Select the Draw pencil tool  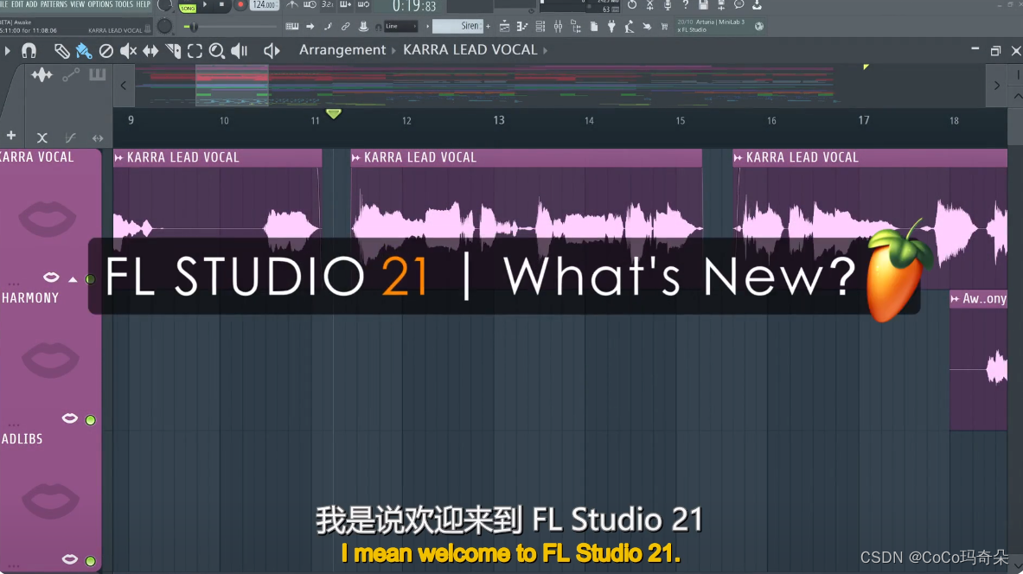click(x=61, y=50)
